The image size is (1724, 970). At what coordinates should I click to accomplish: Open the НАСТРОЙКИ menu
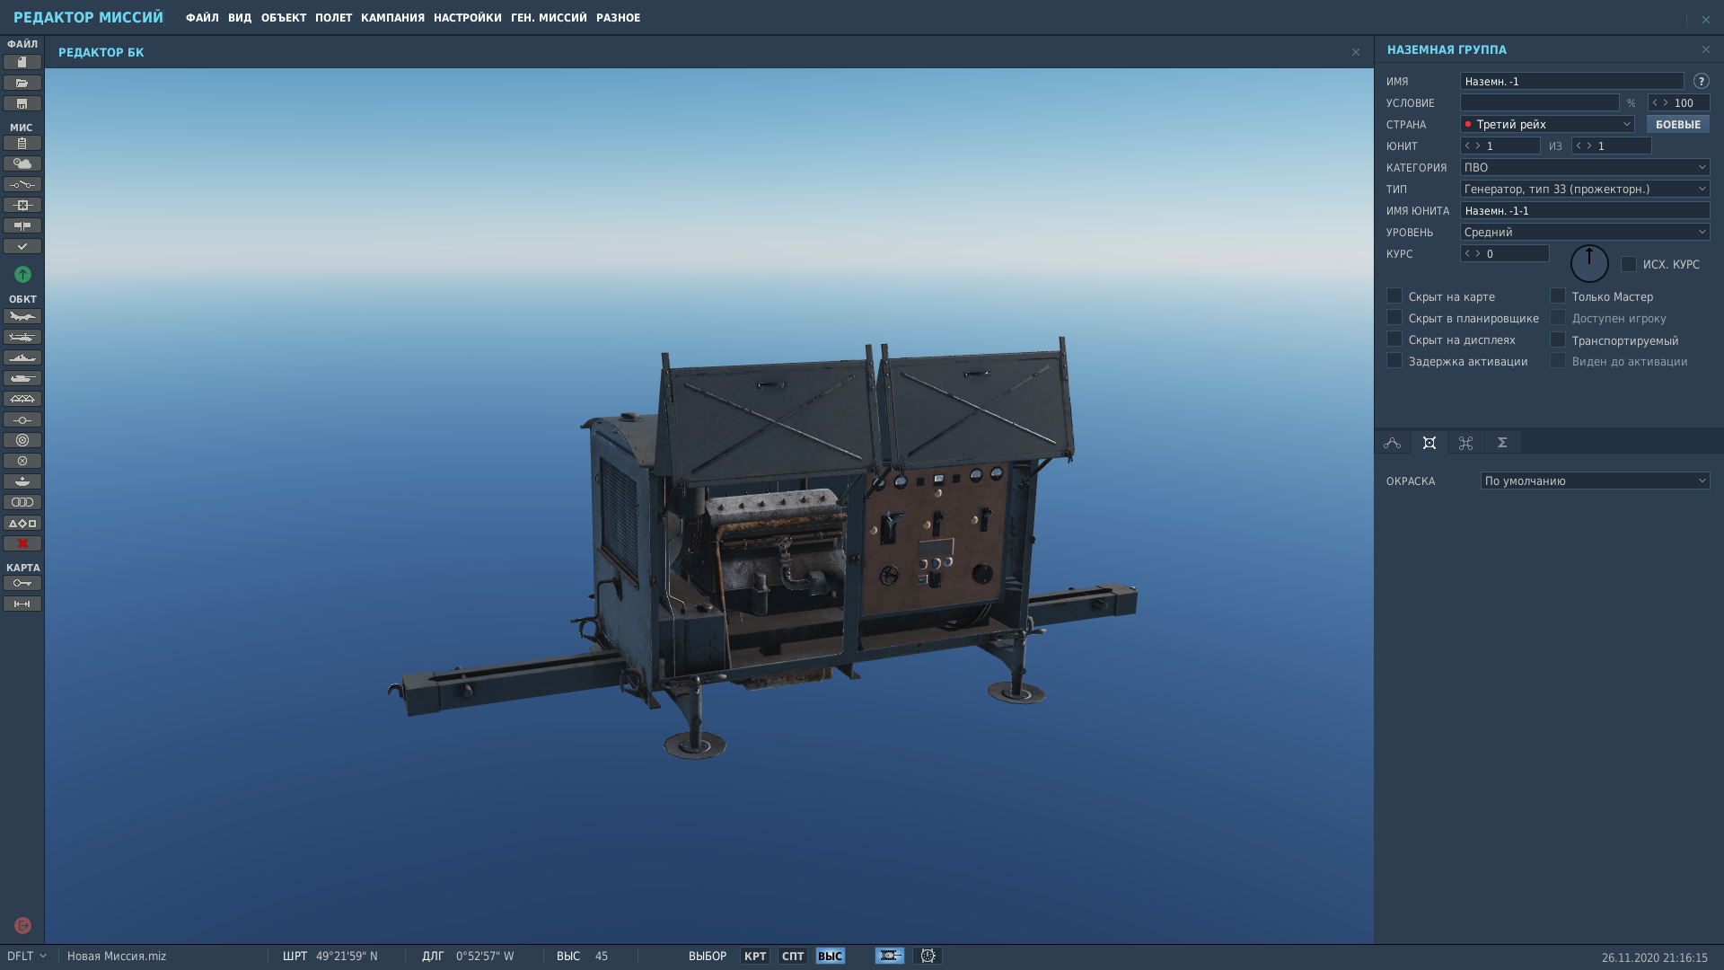(468, 18)
